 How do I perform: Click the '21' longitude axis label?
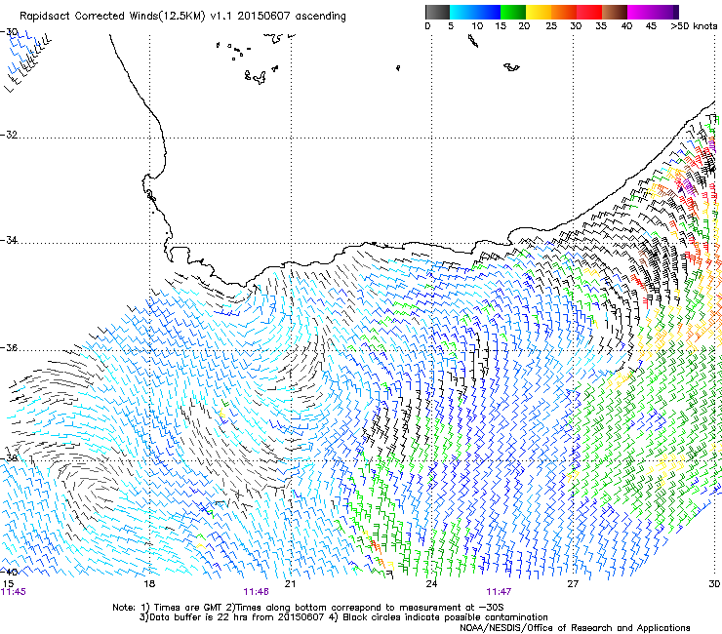tap(290, 584)
